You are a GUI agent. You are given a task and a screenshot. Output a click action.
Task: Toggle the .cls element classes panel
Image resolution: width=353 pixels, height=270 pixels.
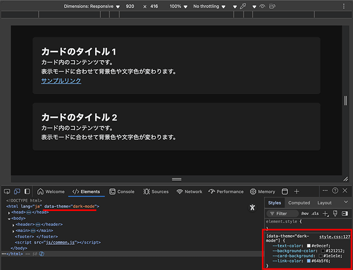315,213
